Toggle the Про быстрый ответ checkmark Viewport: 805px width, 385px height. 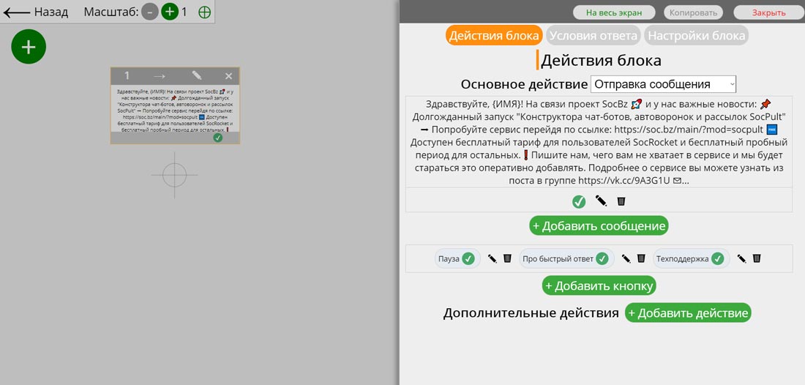pyautogui.click(x=602, y=258)
